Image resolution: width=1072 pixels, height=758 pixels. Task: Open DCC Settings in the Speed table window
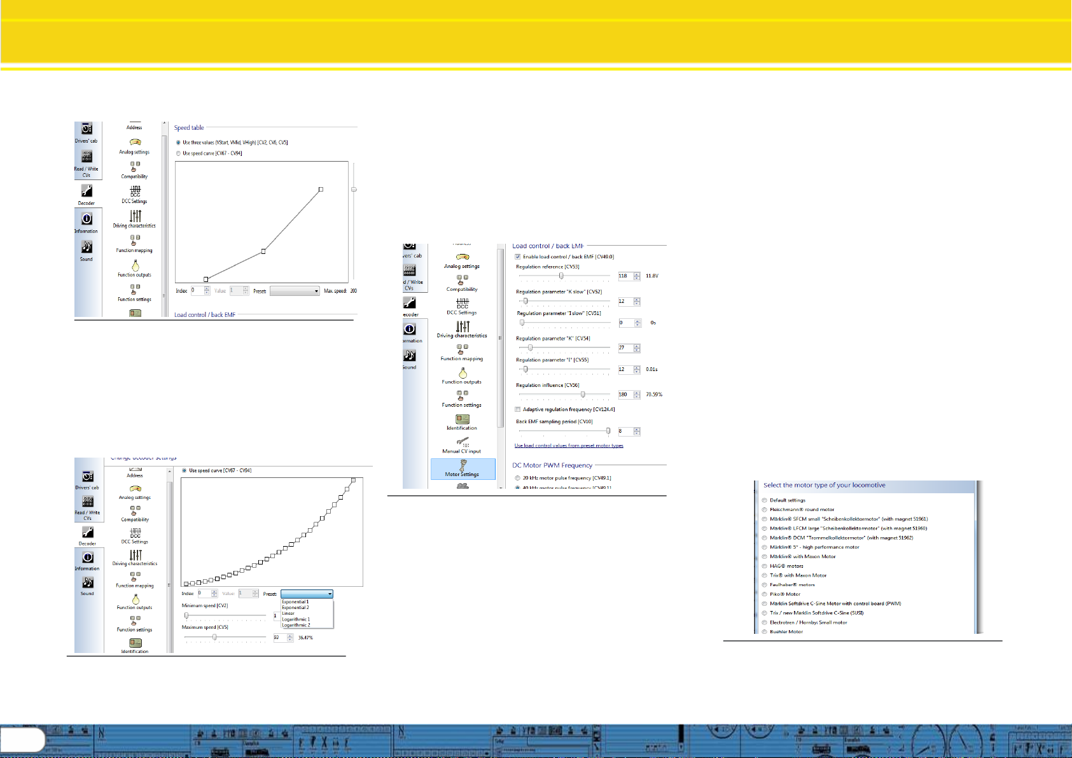click(x=134, y=195)
